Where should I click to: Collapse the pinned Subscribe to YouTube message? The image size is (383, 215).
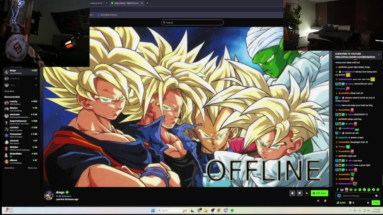tap(379, 55)
